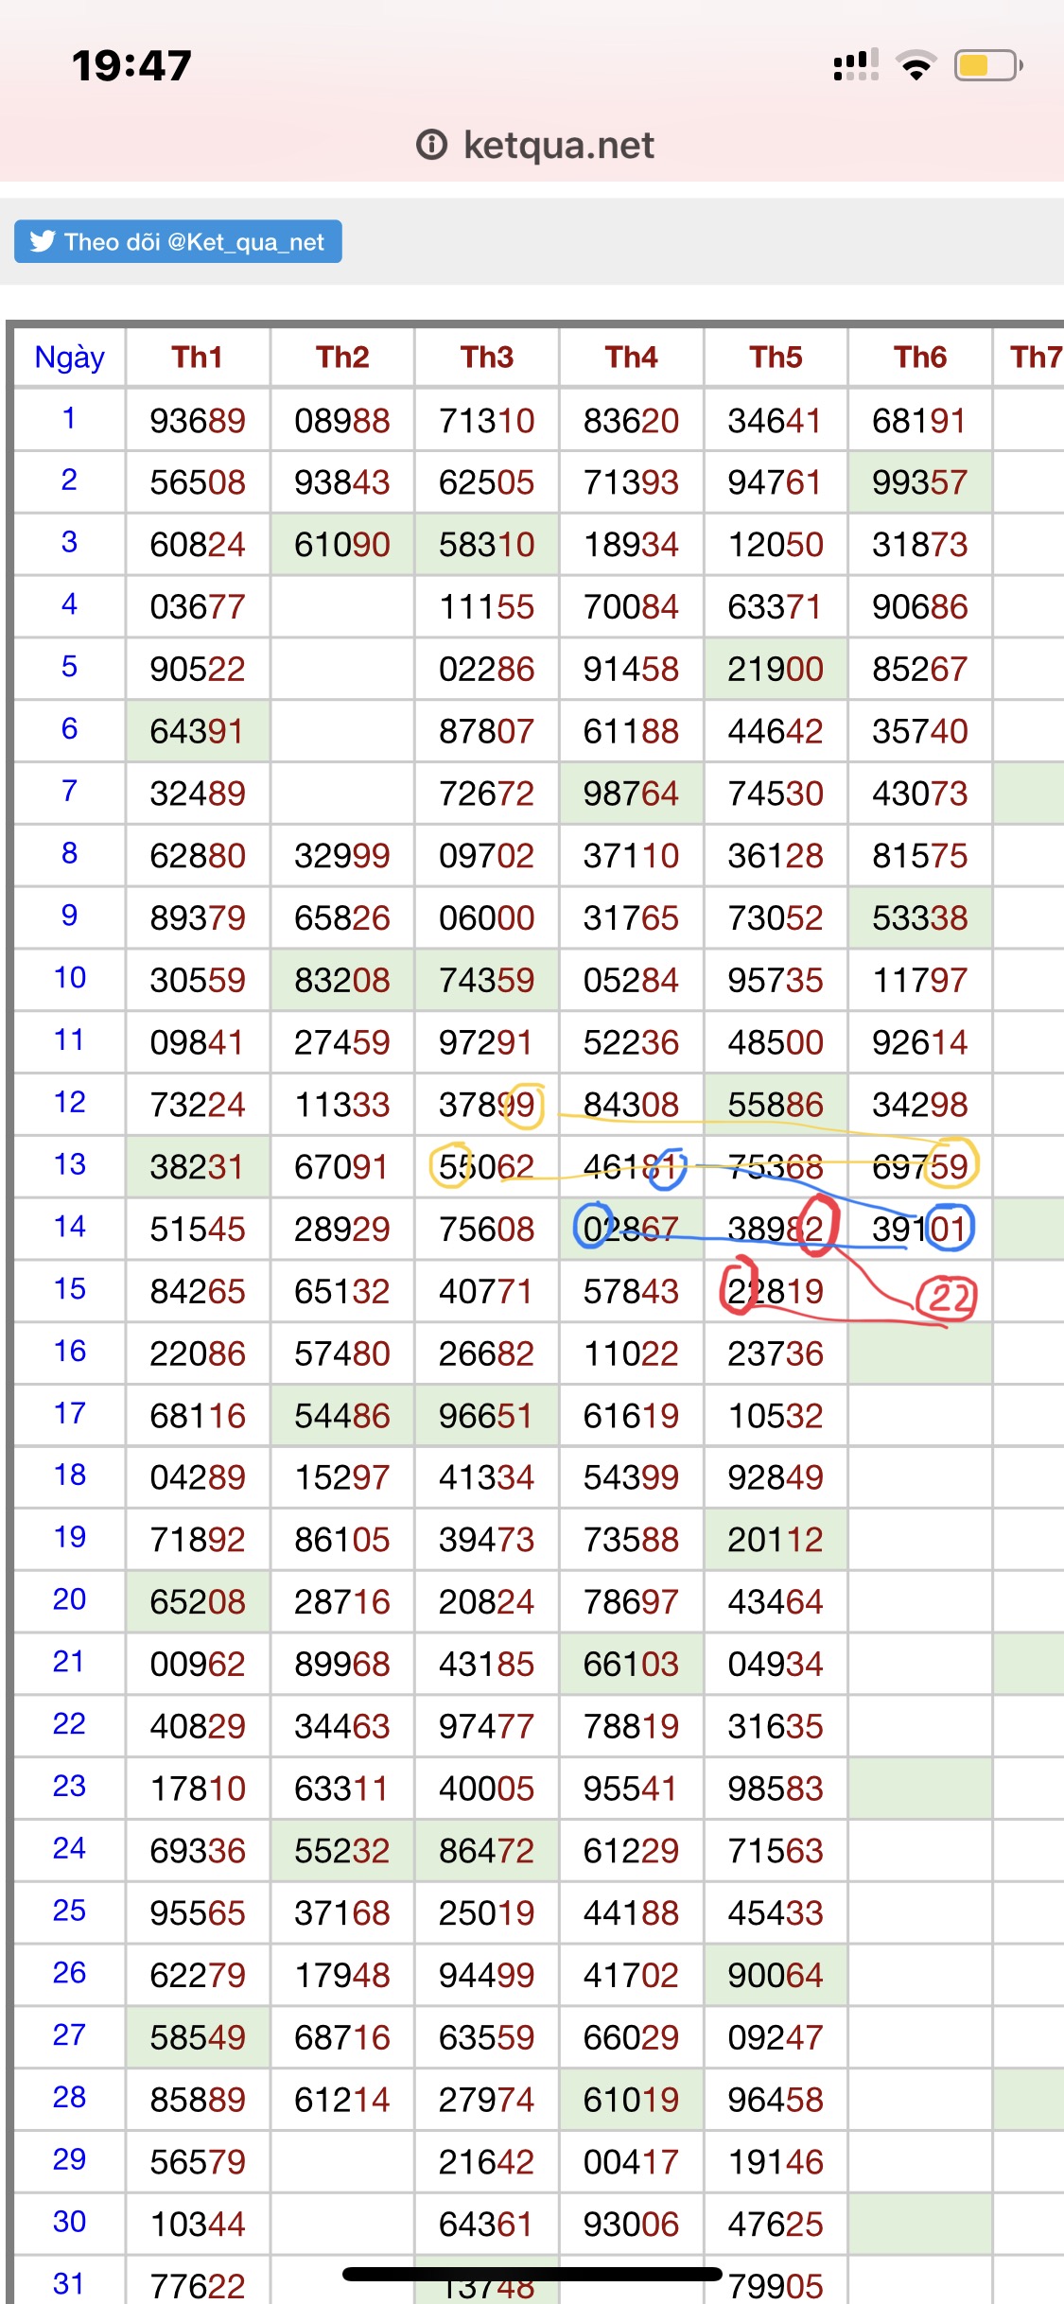Tap the Th6 column header

(919, 358)
